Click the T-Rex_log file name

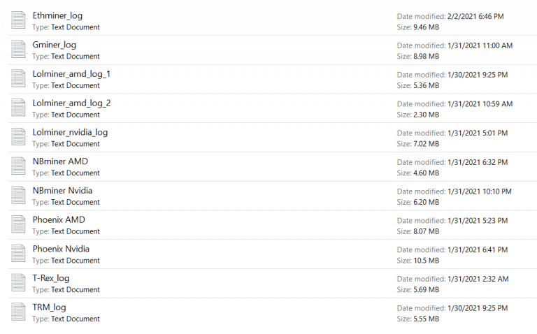[51, 278]
